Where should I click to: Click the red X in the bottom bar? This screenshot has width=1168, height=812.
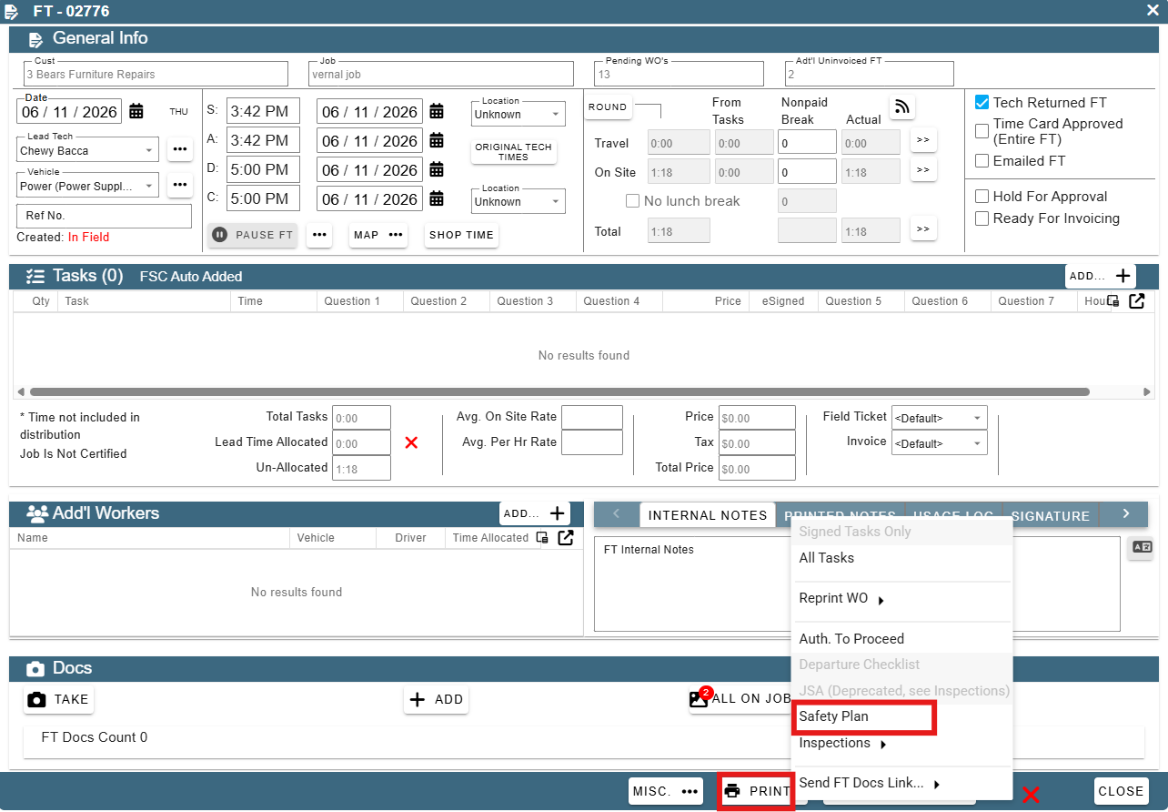coord(1031,795)
